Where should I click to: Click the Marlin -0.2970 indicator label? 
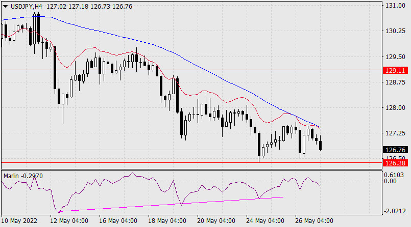coord(23,176)
